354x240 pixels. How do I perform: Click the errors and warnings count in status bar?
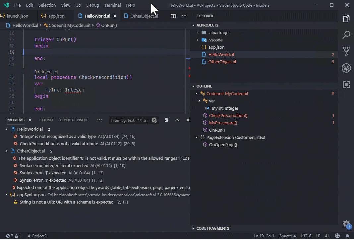(14, 236)
